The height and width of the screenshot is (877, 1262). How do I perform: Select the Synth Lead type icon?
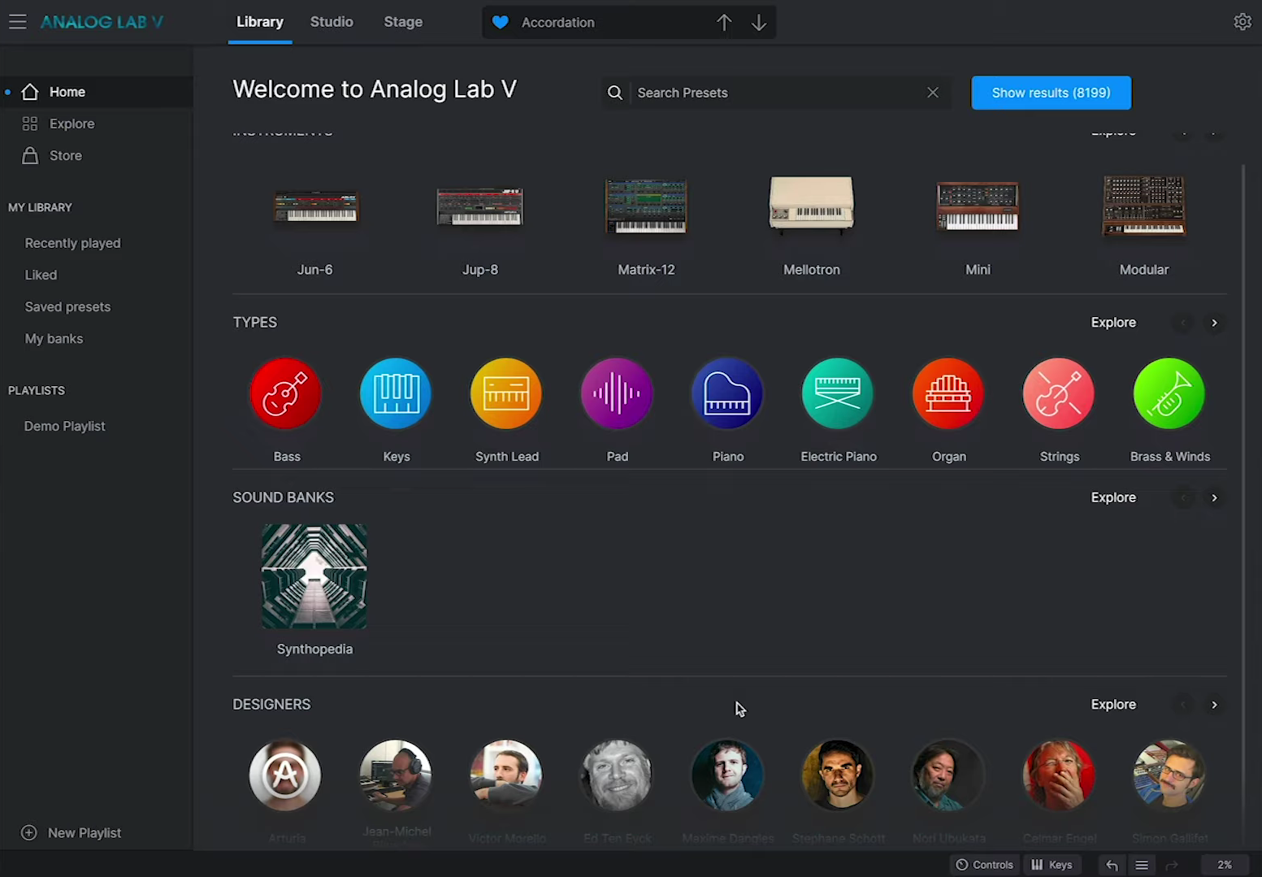pos(506,393)
